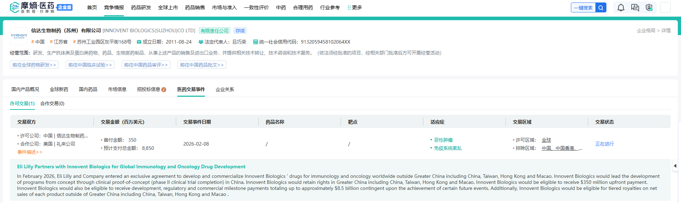Click the 前往全球药物研发>> button
The width and height of the screenshot is (681, 203).
[x=34, y=65]
